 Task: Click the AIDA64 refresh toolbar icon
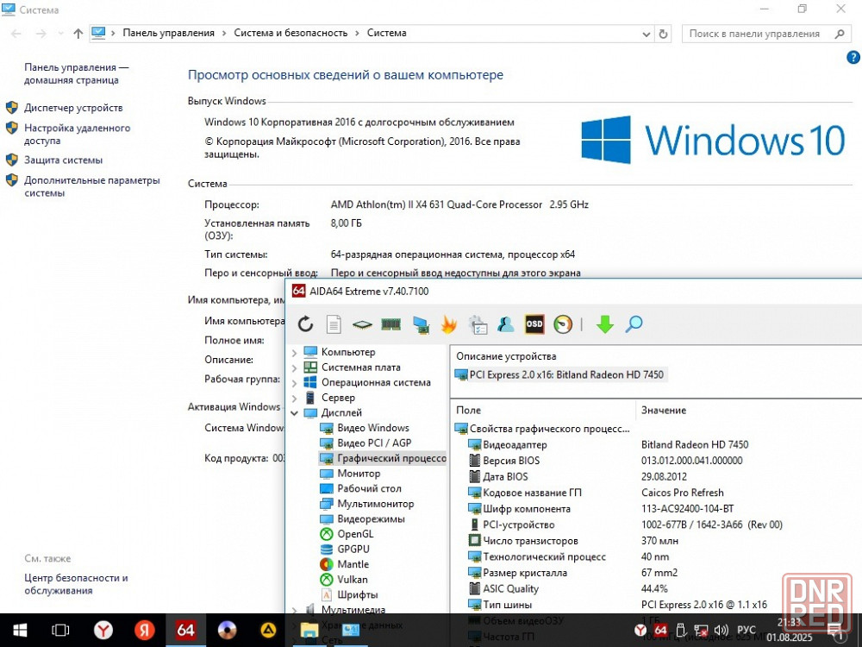(x=306, y=324)
